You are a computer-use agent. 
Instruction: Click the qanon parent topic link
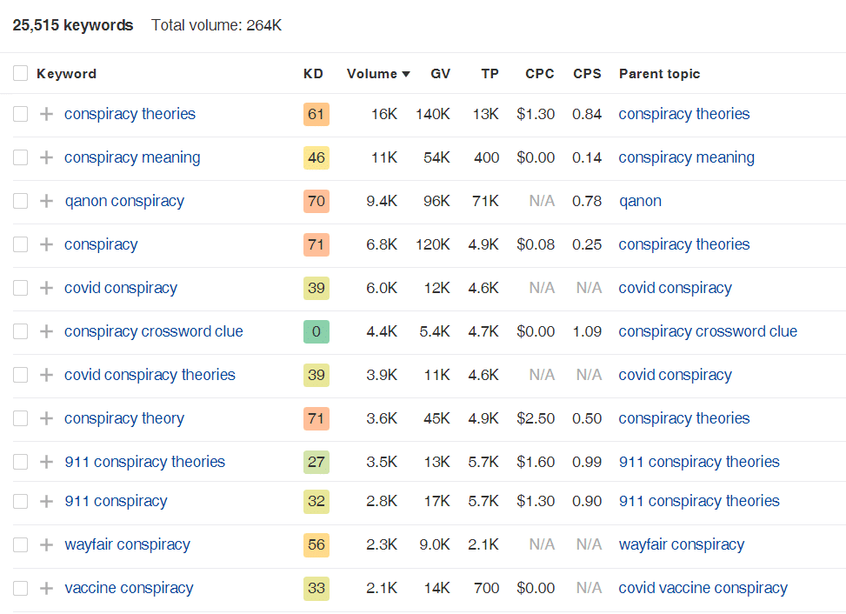pos(640,201)
